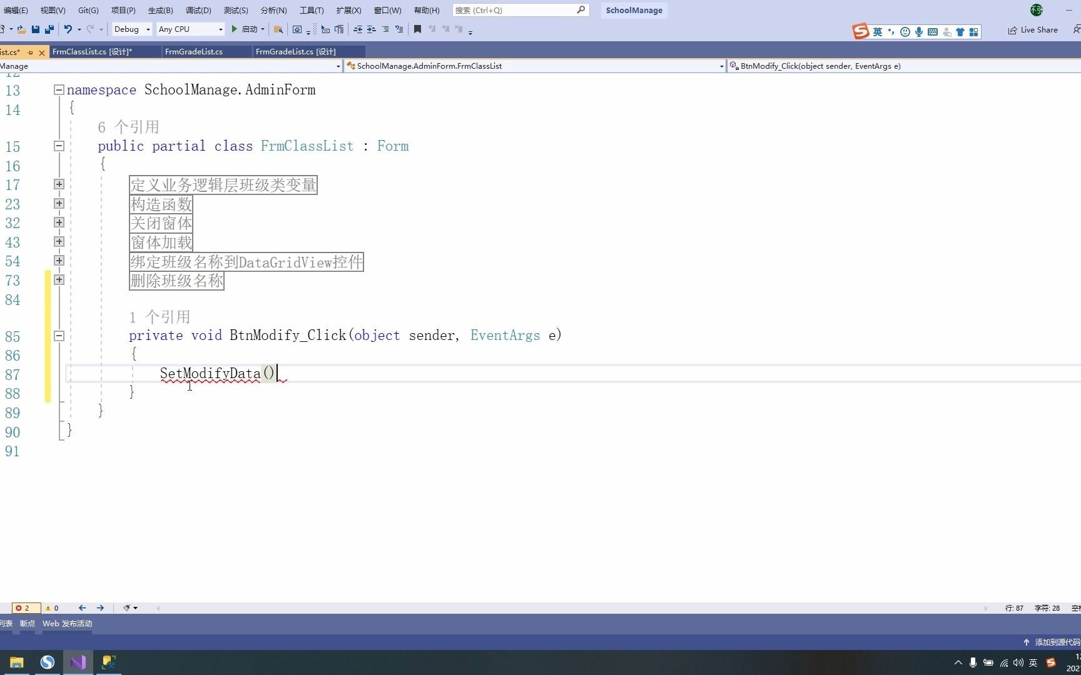Open the Sogou on-screen keyboard
The width and height of the screenshot is (1081, 675).
(932, 31)
